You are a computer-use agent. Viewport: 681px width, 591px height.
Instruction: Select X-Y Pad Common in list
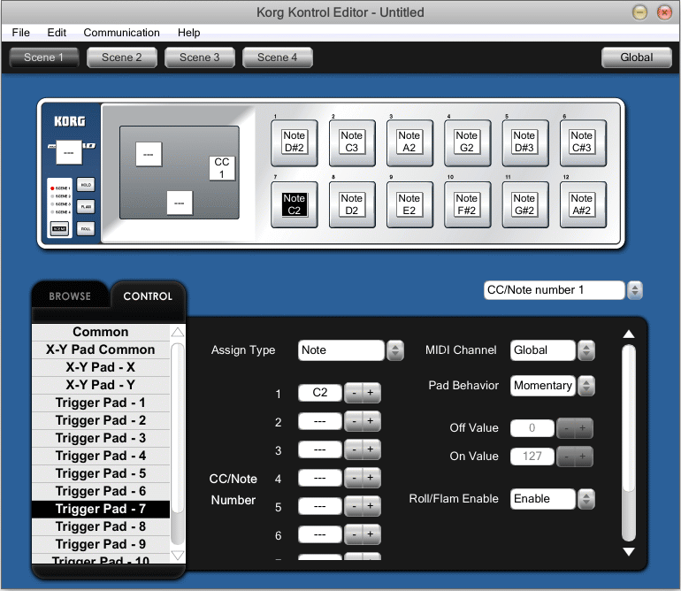[101, 349]
